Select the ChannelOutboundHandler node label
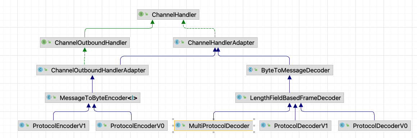The width and height of the screenshot is (417, 138). pyautogui.click(x=91, y=42)
